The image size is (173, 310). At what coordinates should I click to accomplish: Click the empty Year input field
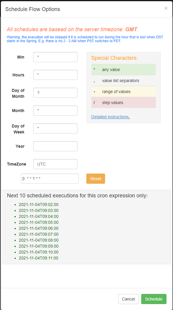(55, 146)
